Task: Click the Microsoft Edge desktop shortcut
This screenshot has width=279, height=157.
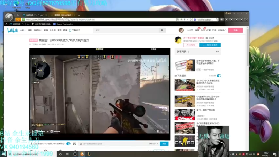Action: pos(16,6)
